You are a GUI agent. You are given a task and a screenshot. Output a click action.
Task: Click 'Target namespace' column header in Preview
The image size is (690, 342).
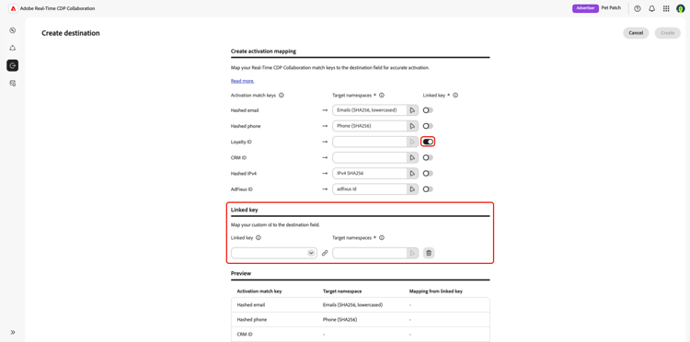tap(342, 291)
